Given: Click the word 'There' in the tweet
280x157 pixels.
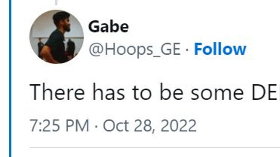Looking at the screenshot, I should click(x=57, y=92).
